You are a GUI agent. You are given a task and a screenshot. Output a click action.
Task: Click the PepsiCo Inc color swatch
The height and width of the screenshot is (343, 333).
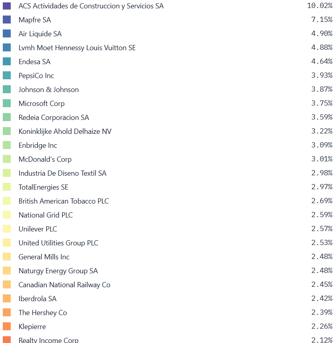[7, 75]
